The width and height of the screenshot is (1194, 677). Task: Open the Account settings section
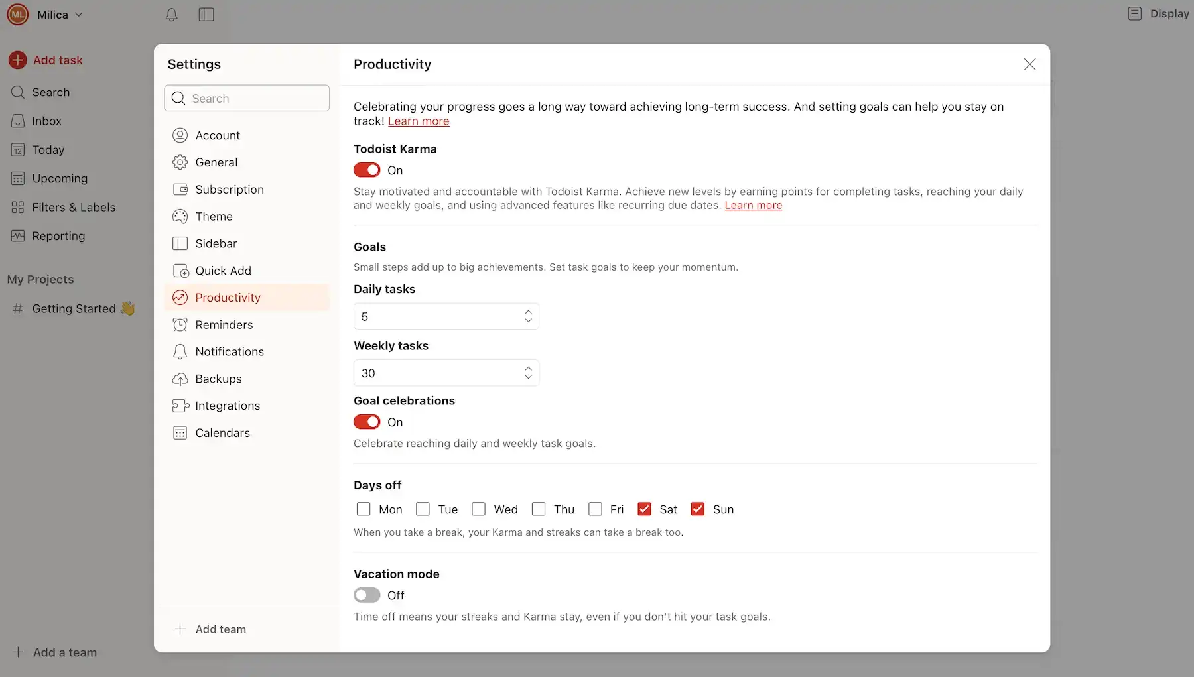point(247,135)
